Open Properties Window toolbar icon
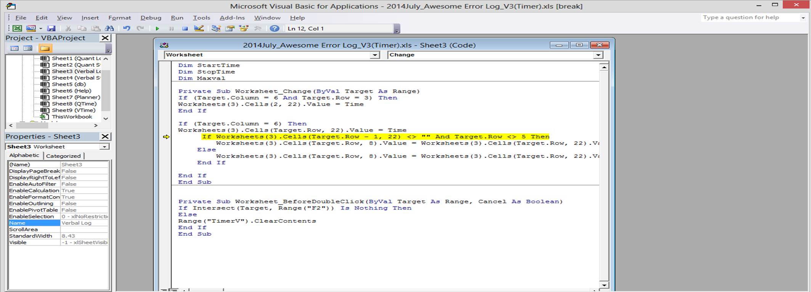This screenshot has width=811, height=292. [230, 28]
